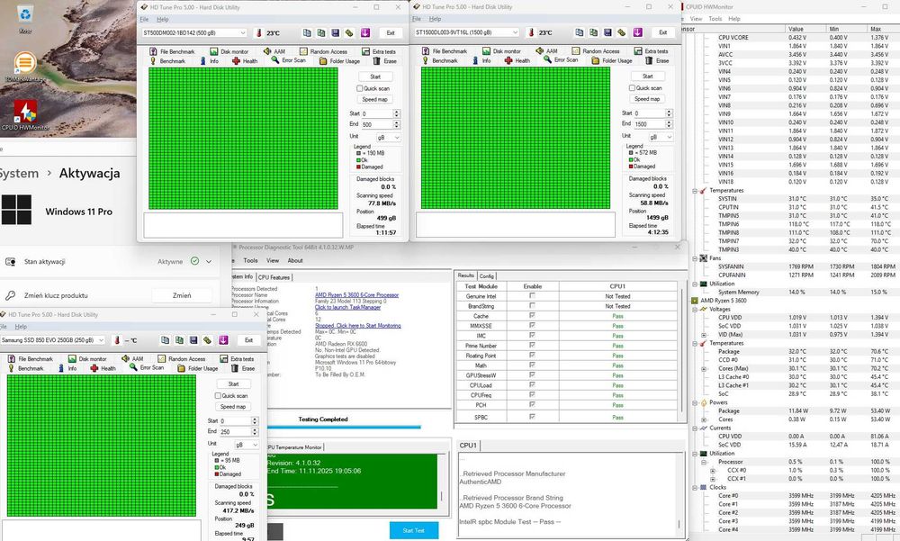Click Start button in ST500DM002 HD Tune window
This screenshot has height=541, width=900.
(375, 77)
